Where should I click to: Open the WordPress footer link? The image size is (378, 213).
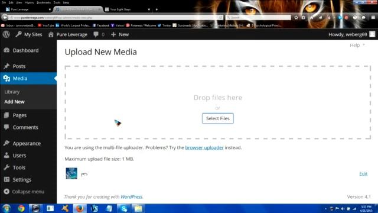click(x=131, y=197)
